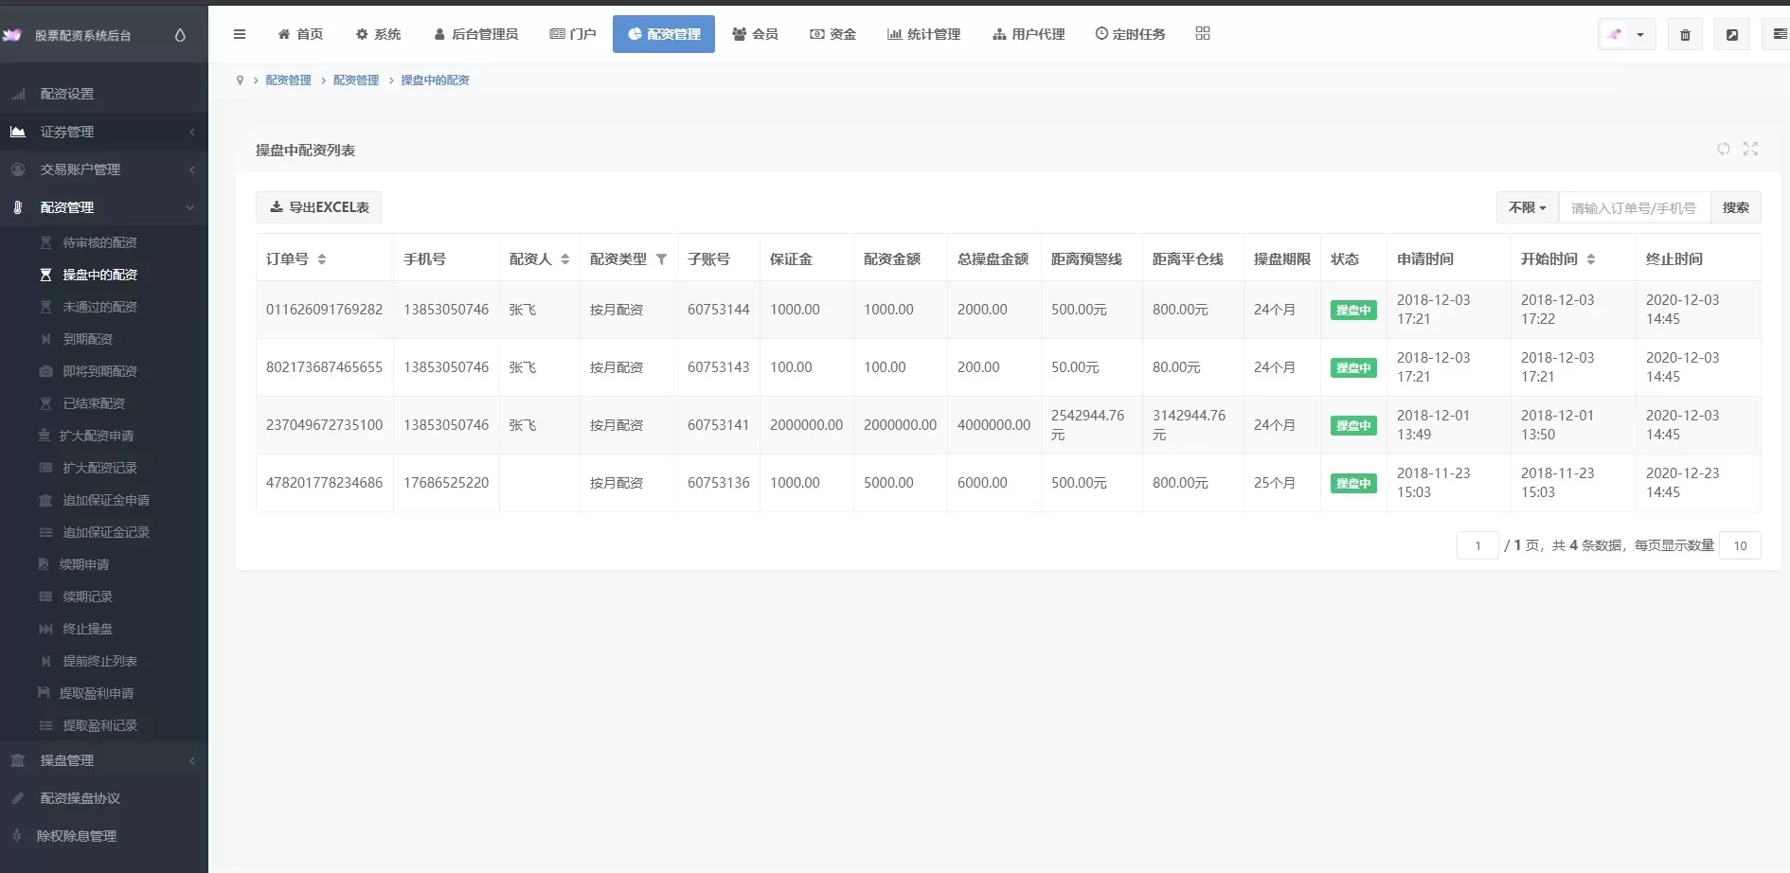This screenshot has width=1790, height=873.
Task: Click the 定时任务 clock icon
Action: click(x=1100, y=34)
